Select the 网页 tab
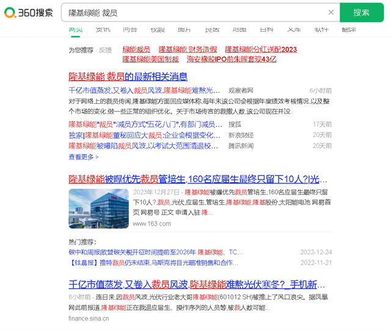This screenshot has height=330, width=391. [76, 30]
